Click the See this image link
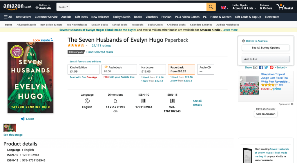297x163 pixels. (13, 135)
